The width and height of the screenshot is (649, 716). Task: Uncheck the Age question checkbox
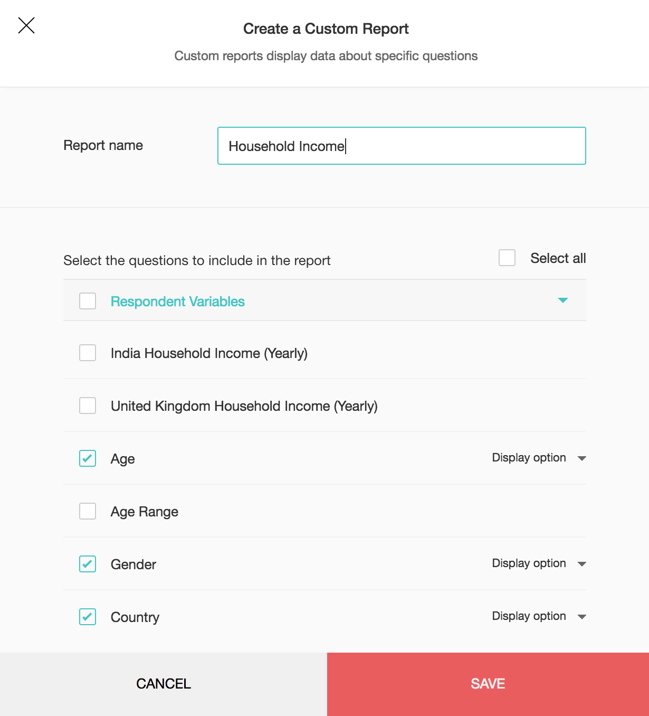[88, 458]
